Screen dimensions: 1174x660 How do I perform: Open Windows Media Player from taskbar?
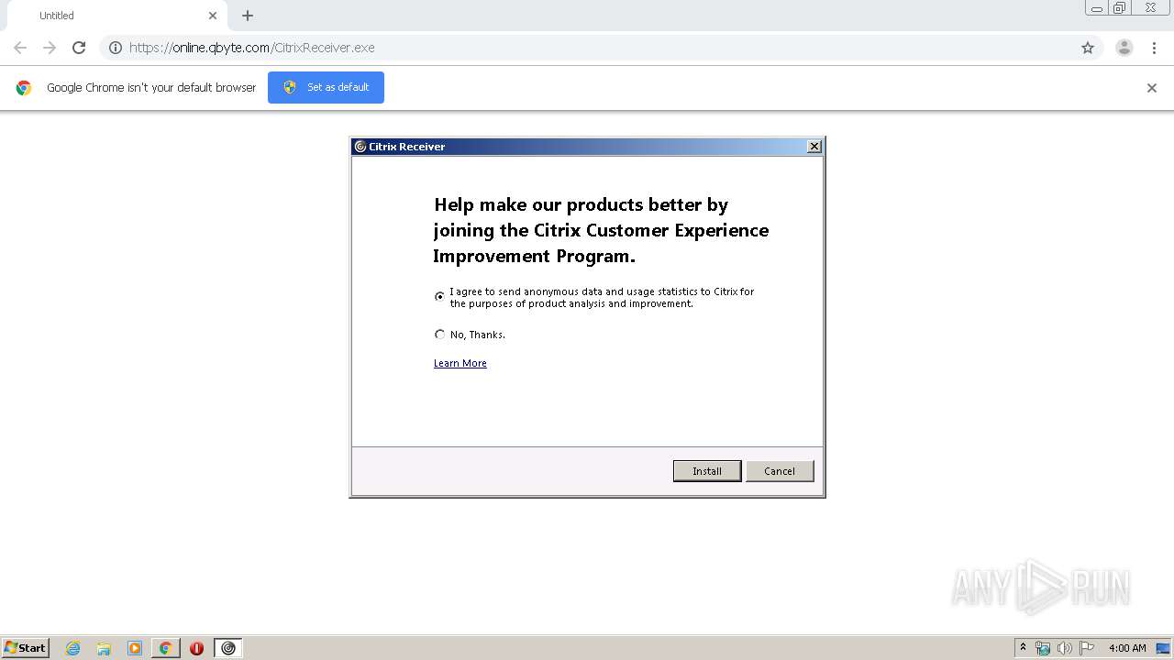click(x=135, y=648)
